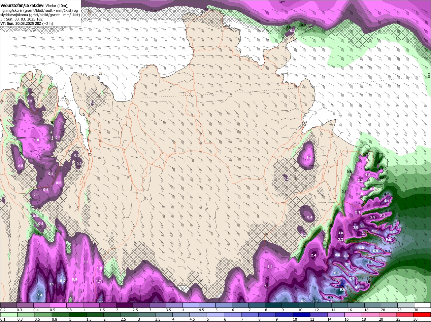Click the "1.7" precipitation value on the map
This screenshot has width=431, height=322.
tap(98, 281)
